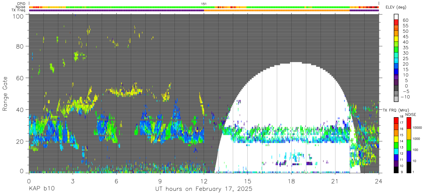Click the 100 label on Range Gate axis
The image size is (426, 196).
(x=18, y=17)
